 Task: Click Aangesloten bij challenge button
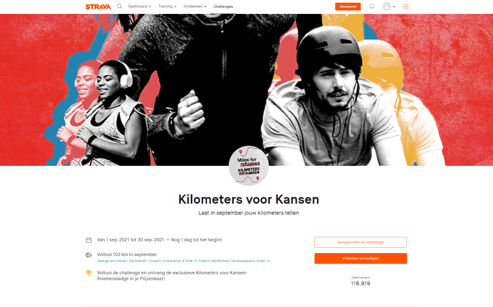(x=360, y=242)
